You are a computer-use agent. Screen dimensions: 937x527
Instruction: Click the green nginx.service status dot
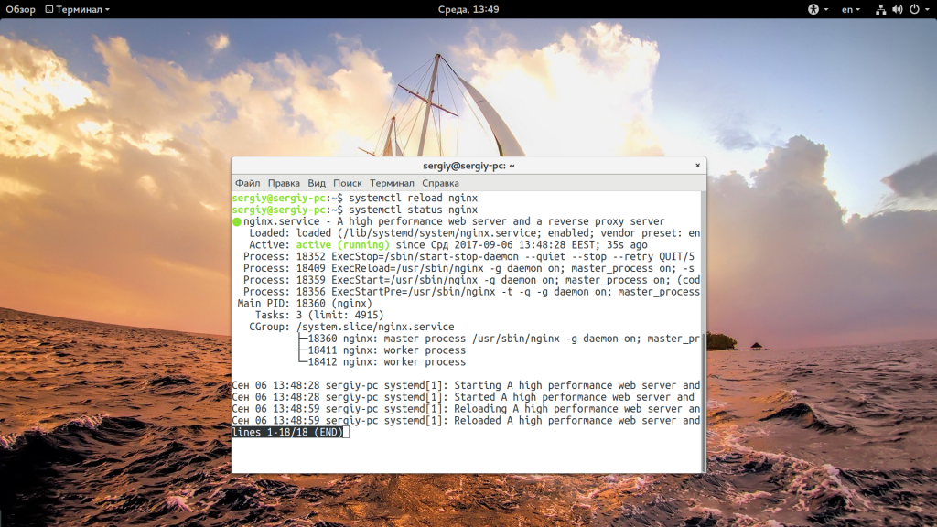point(237,221)
